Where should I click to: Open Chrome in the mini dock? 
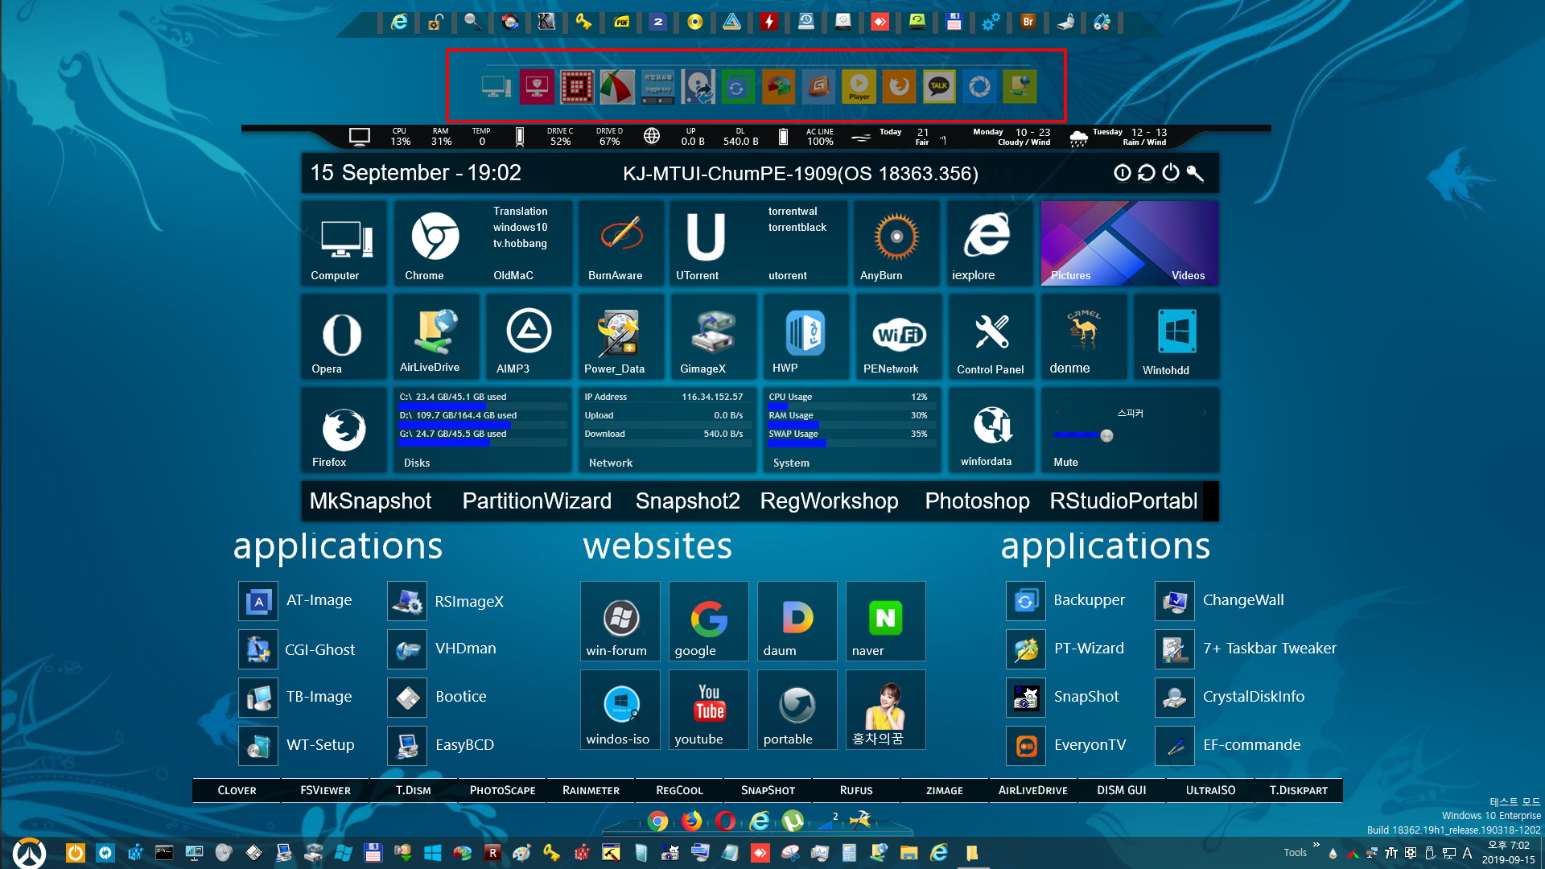[x=658, y=821]
